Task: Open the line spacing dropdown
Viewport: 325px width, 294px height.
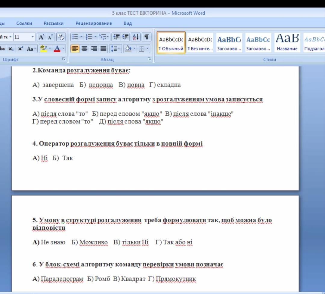Action: pos(115,48)
